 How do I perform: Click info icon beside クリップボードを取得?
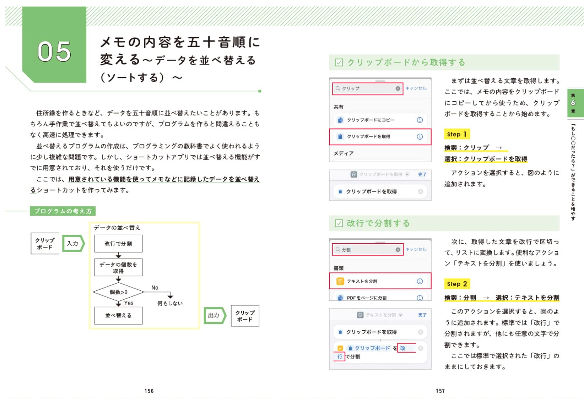click(420, 137)
